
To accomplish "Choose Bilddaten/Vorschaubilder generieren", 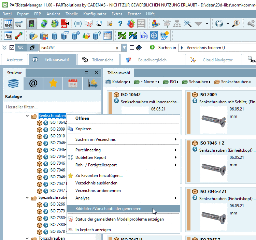I will (124, 209).
